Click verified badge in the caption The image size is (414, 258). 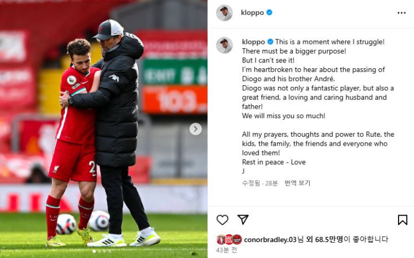pyautogui.click(x=270, y=42)
